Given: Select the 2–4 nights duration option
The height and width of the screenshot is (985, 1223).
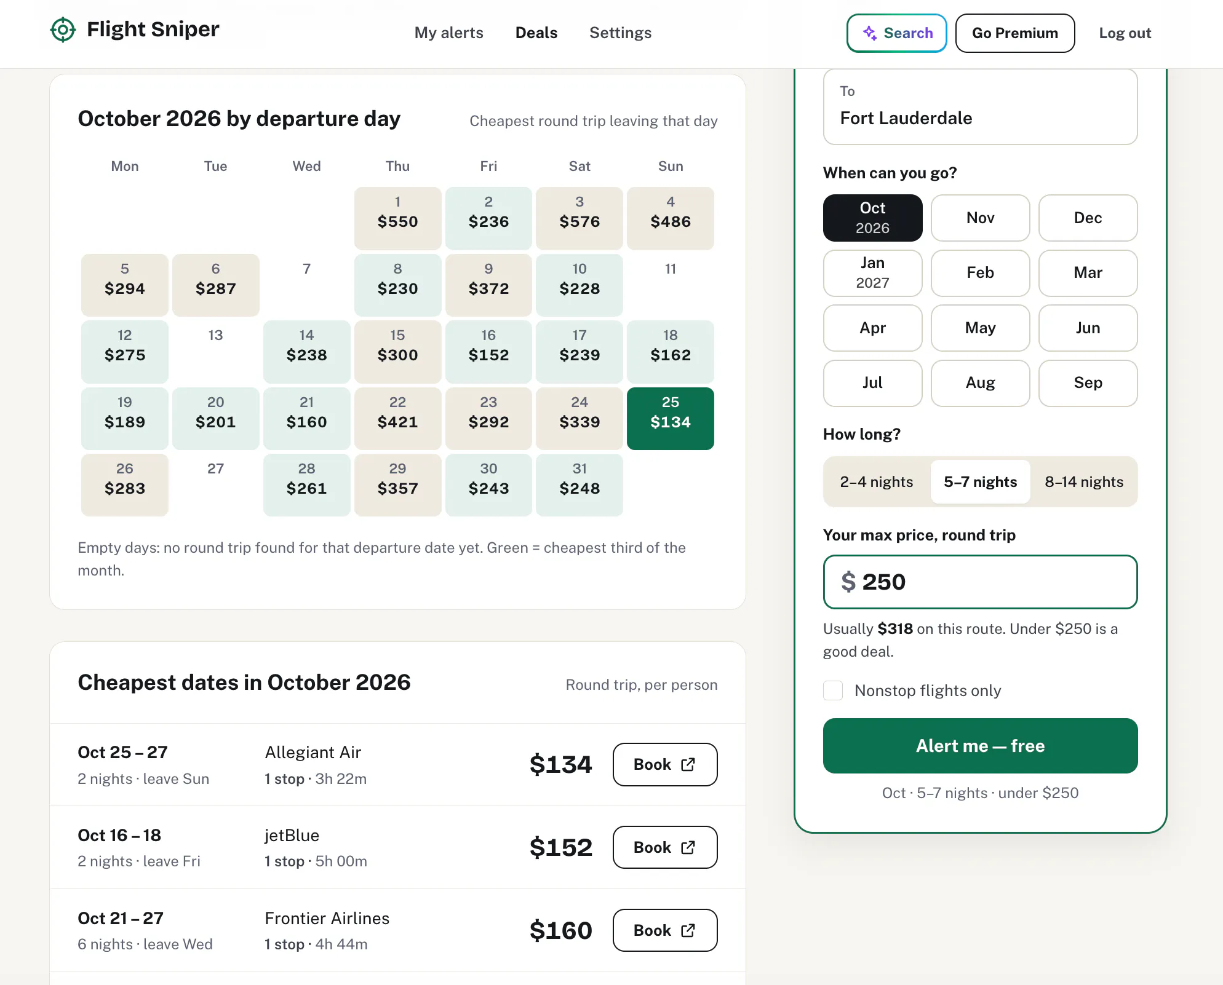Looking at the screenshot, I should coord(877,481).
